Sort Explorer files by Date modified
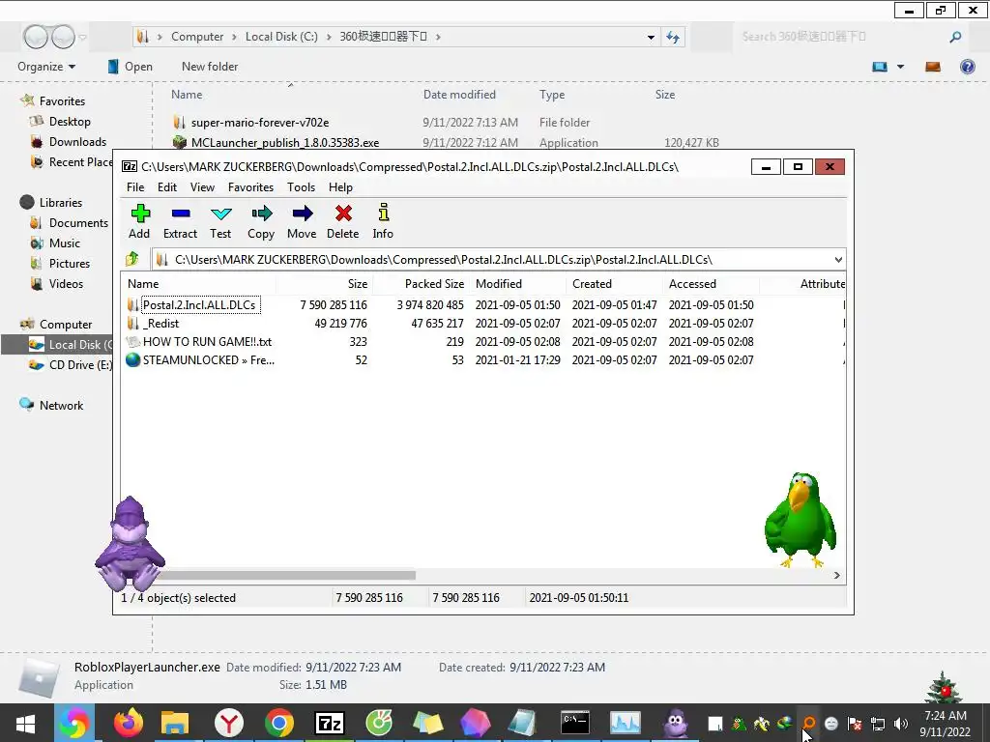The height and width of the screenshot is (742, 990). tap(459, 95)
